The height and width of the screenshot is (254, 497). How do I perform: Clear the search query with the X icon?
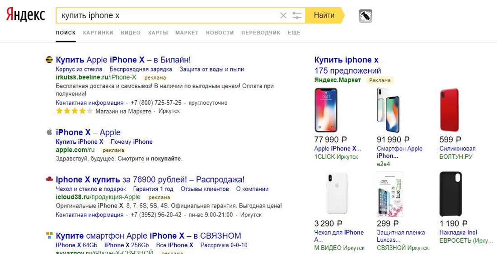pyautogui.click(x=283, y=16)
